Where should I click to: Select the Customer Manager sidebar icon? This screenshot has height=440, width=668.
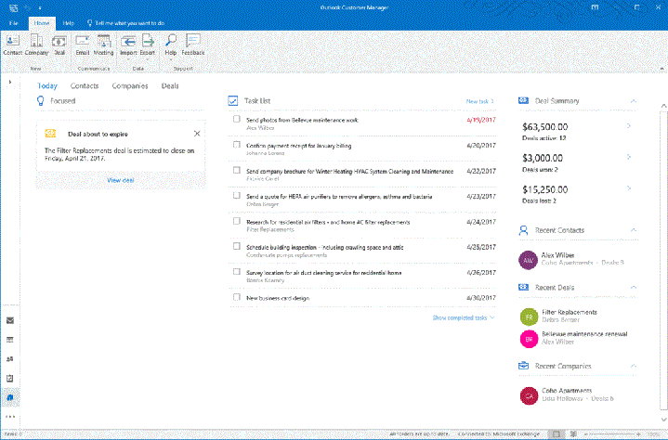(10, 397)
